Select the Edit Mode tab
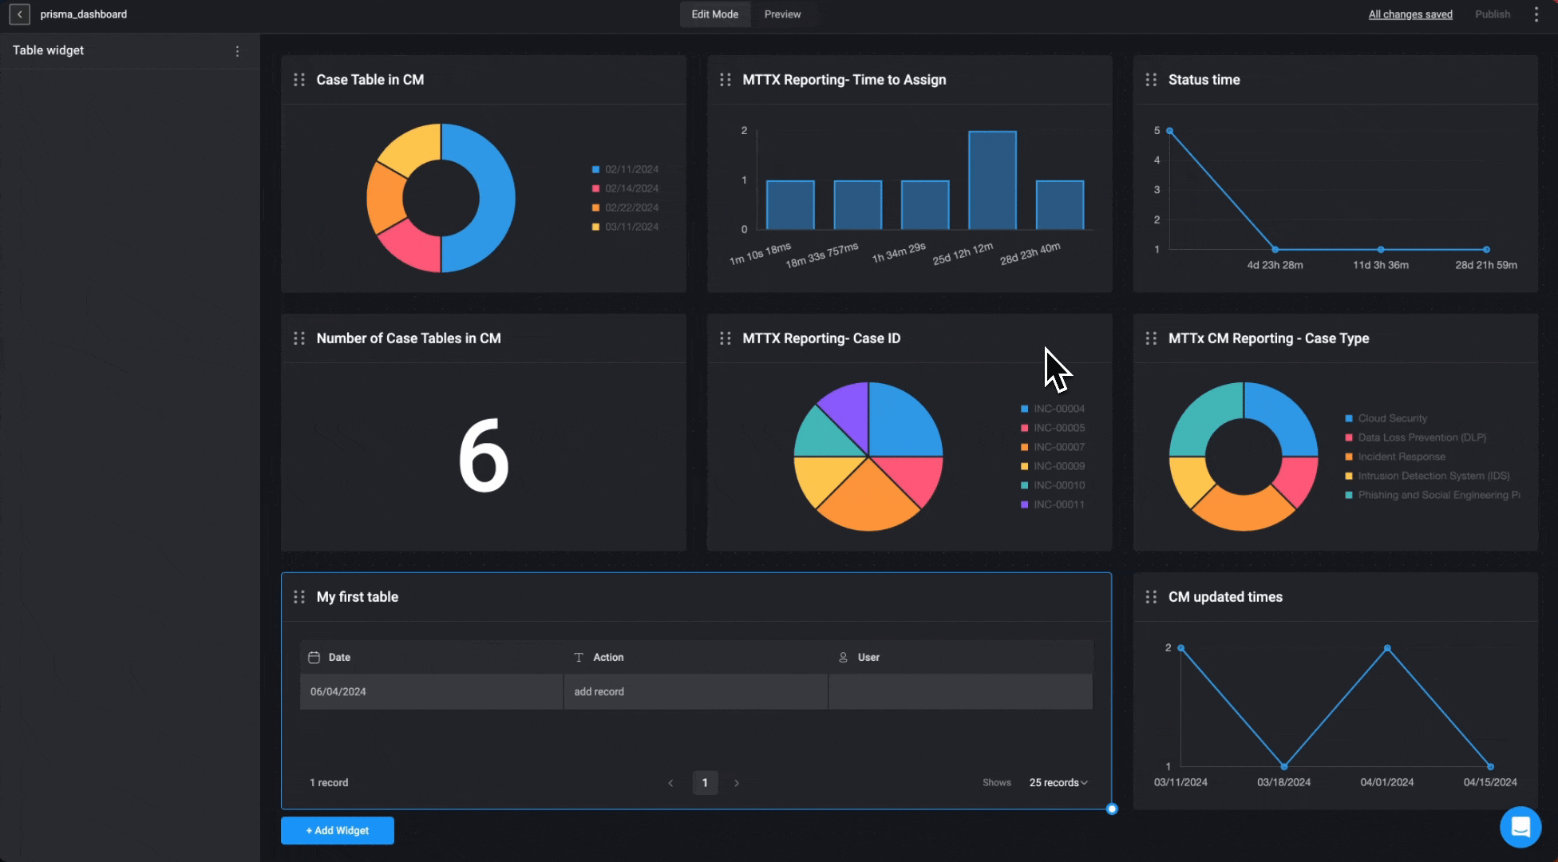The height and width of the screenshot is (862, 1558). pos(714,14)
